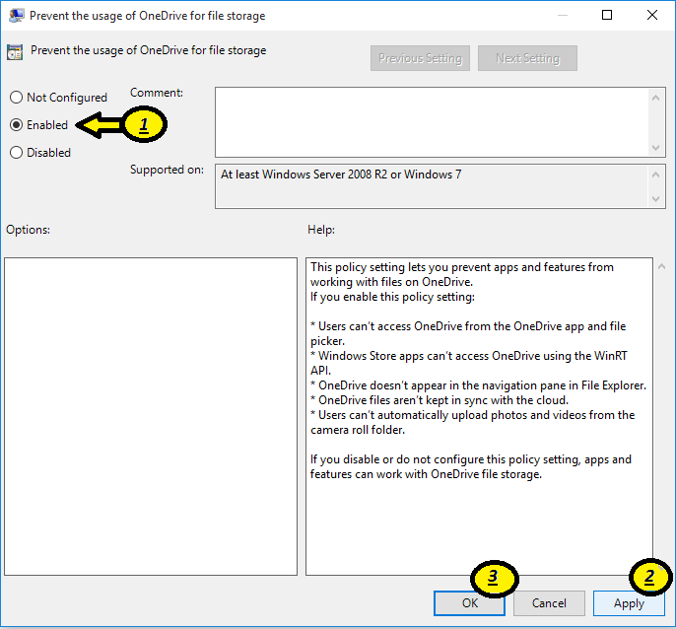Click the 'If you enable this policy setting:' line
676x629 pixels.
[392, 297]
